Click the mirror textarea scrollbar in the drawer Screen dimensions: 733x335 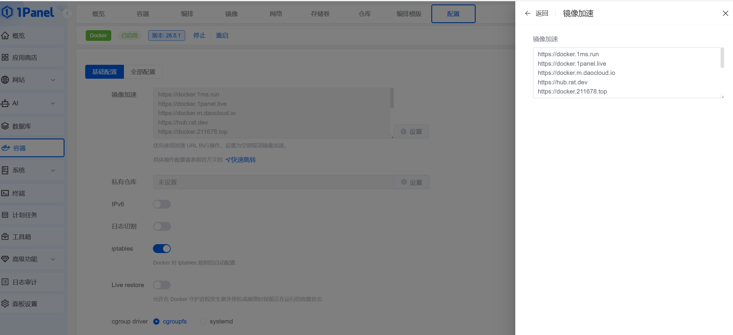[722, 58]
